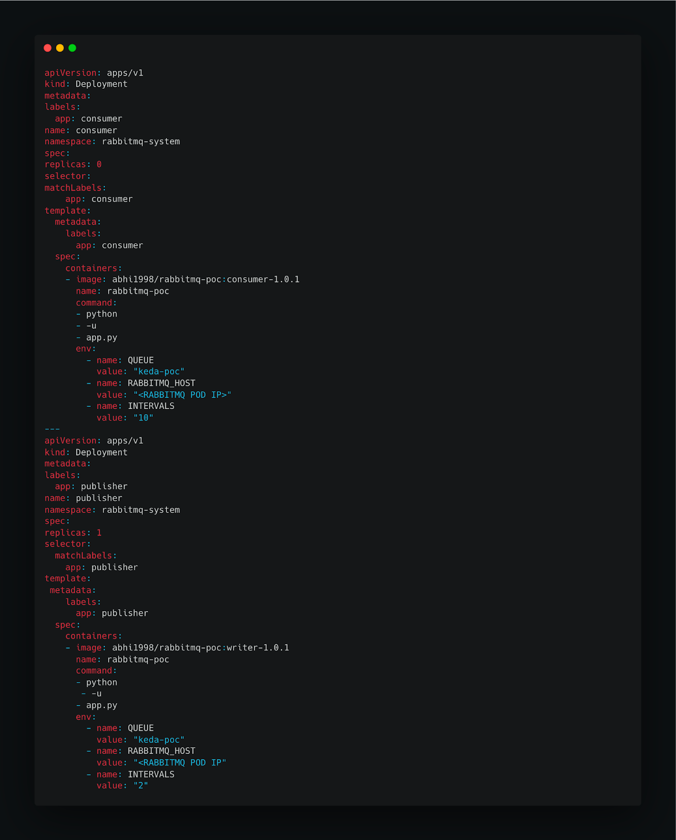676x840 pixels.
Task: Place cursor on first apiVersion key
Action: pyautogui.click(x=70, y=73)
